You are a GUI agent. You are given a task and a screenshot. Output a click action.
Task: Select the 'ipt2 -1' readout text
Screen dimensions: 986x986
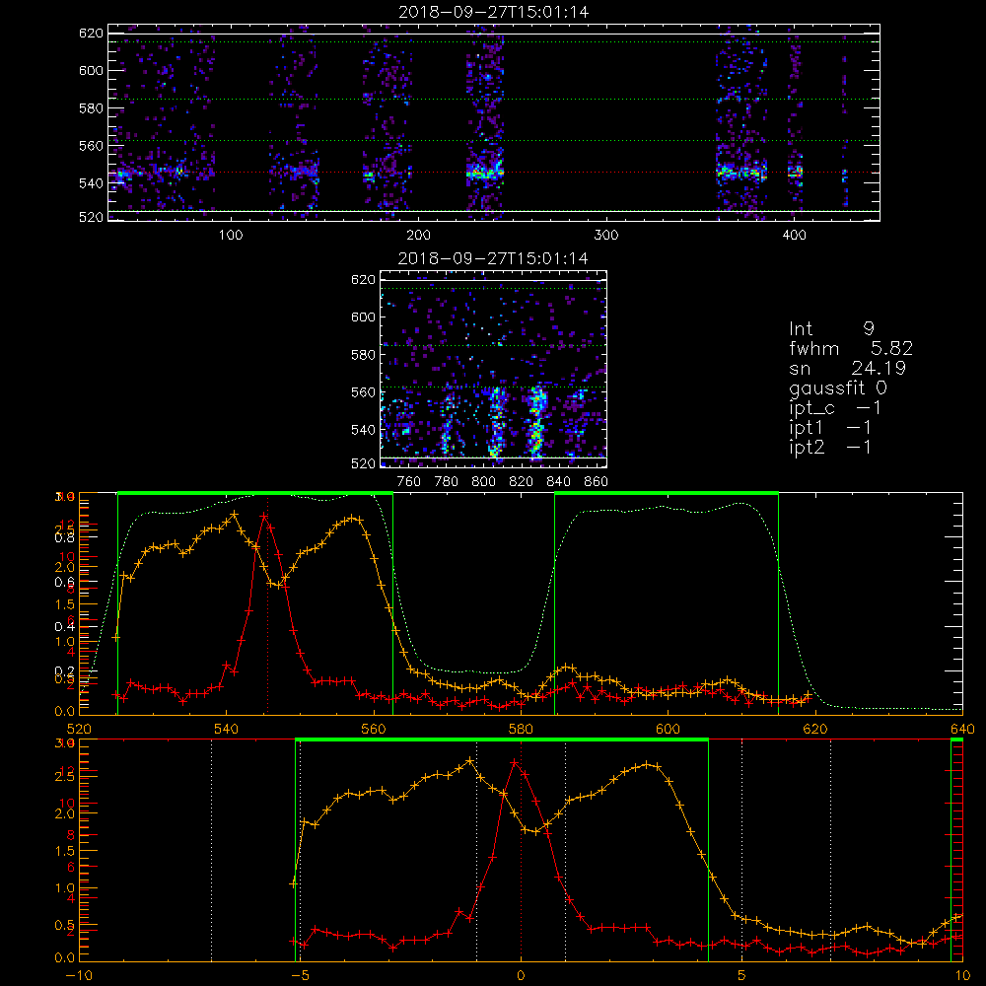click(830, 447)
